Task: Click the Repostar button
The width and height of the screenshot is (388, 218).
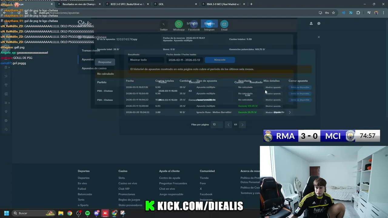Action: click(x=105, y=62)
